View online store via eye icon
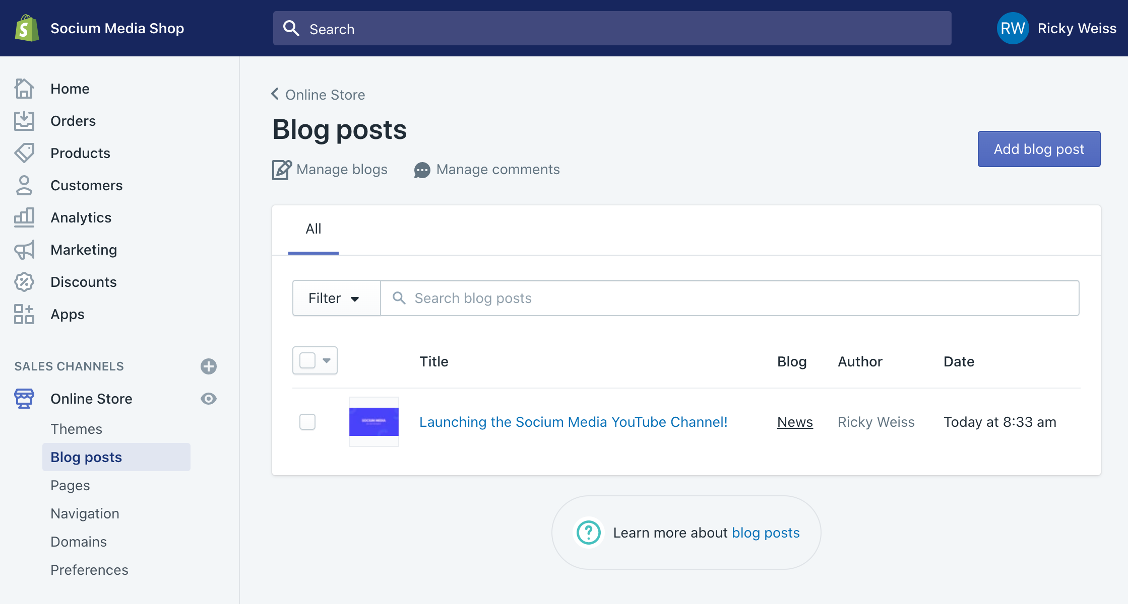 pos(209,399)
